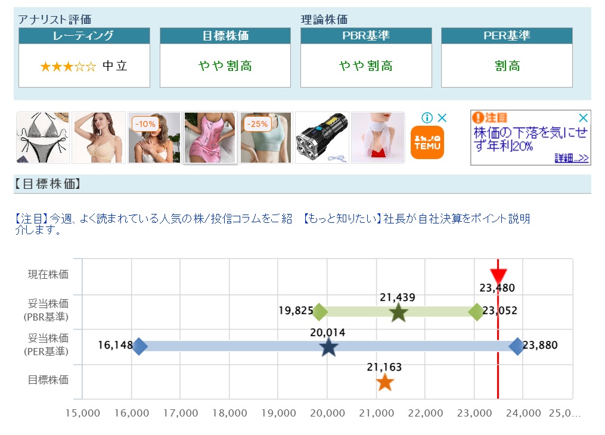Click the star rating 中立 cell
This screenshot has width=605, height=435.
(84, 66)
